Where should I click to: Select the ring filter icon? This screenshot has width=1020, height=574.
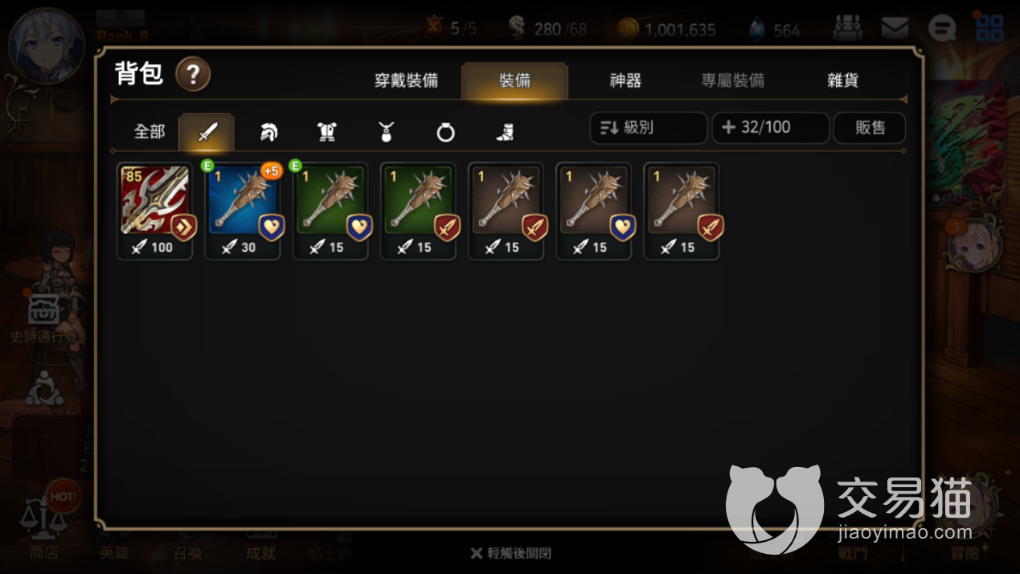click(x=445, y=132)
